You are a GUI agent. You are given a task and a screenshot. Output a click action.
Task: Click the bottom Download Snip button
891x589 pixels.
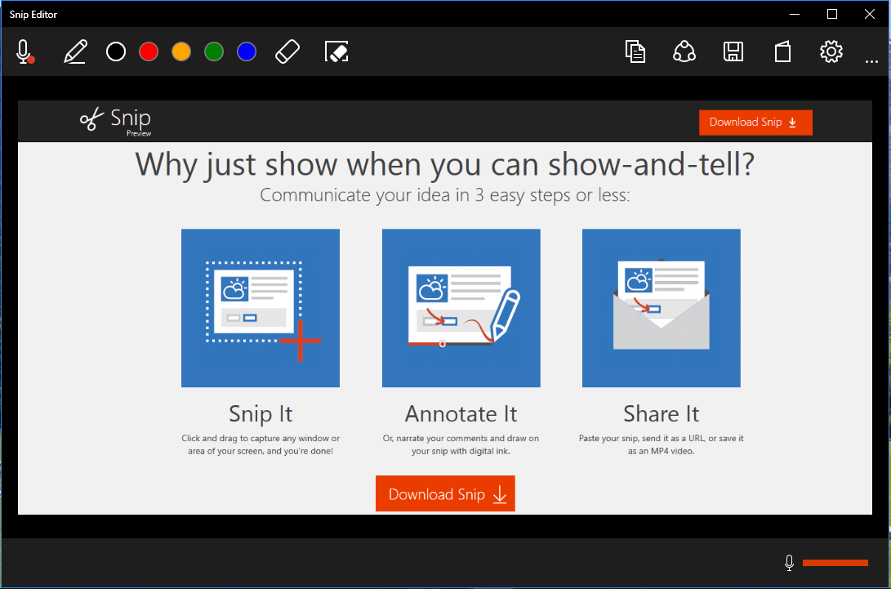point(445,493)
